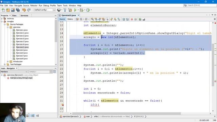Viewport: 217px width, 122px height.
Task: Click the Next Bookmark icon
Action: point(115,19)
